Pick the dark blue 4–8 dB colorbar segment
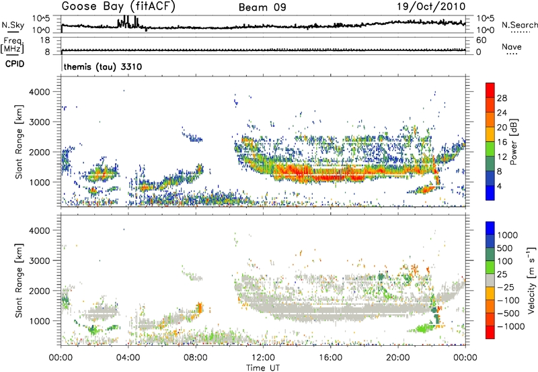Image resolution: width=538 pixels, height=372 pixels. [490, 179]
